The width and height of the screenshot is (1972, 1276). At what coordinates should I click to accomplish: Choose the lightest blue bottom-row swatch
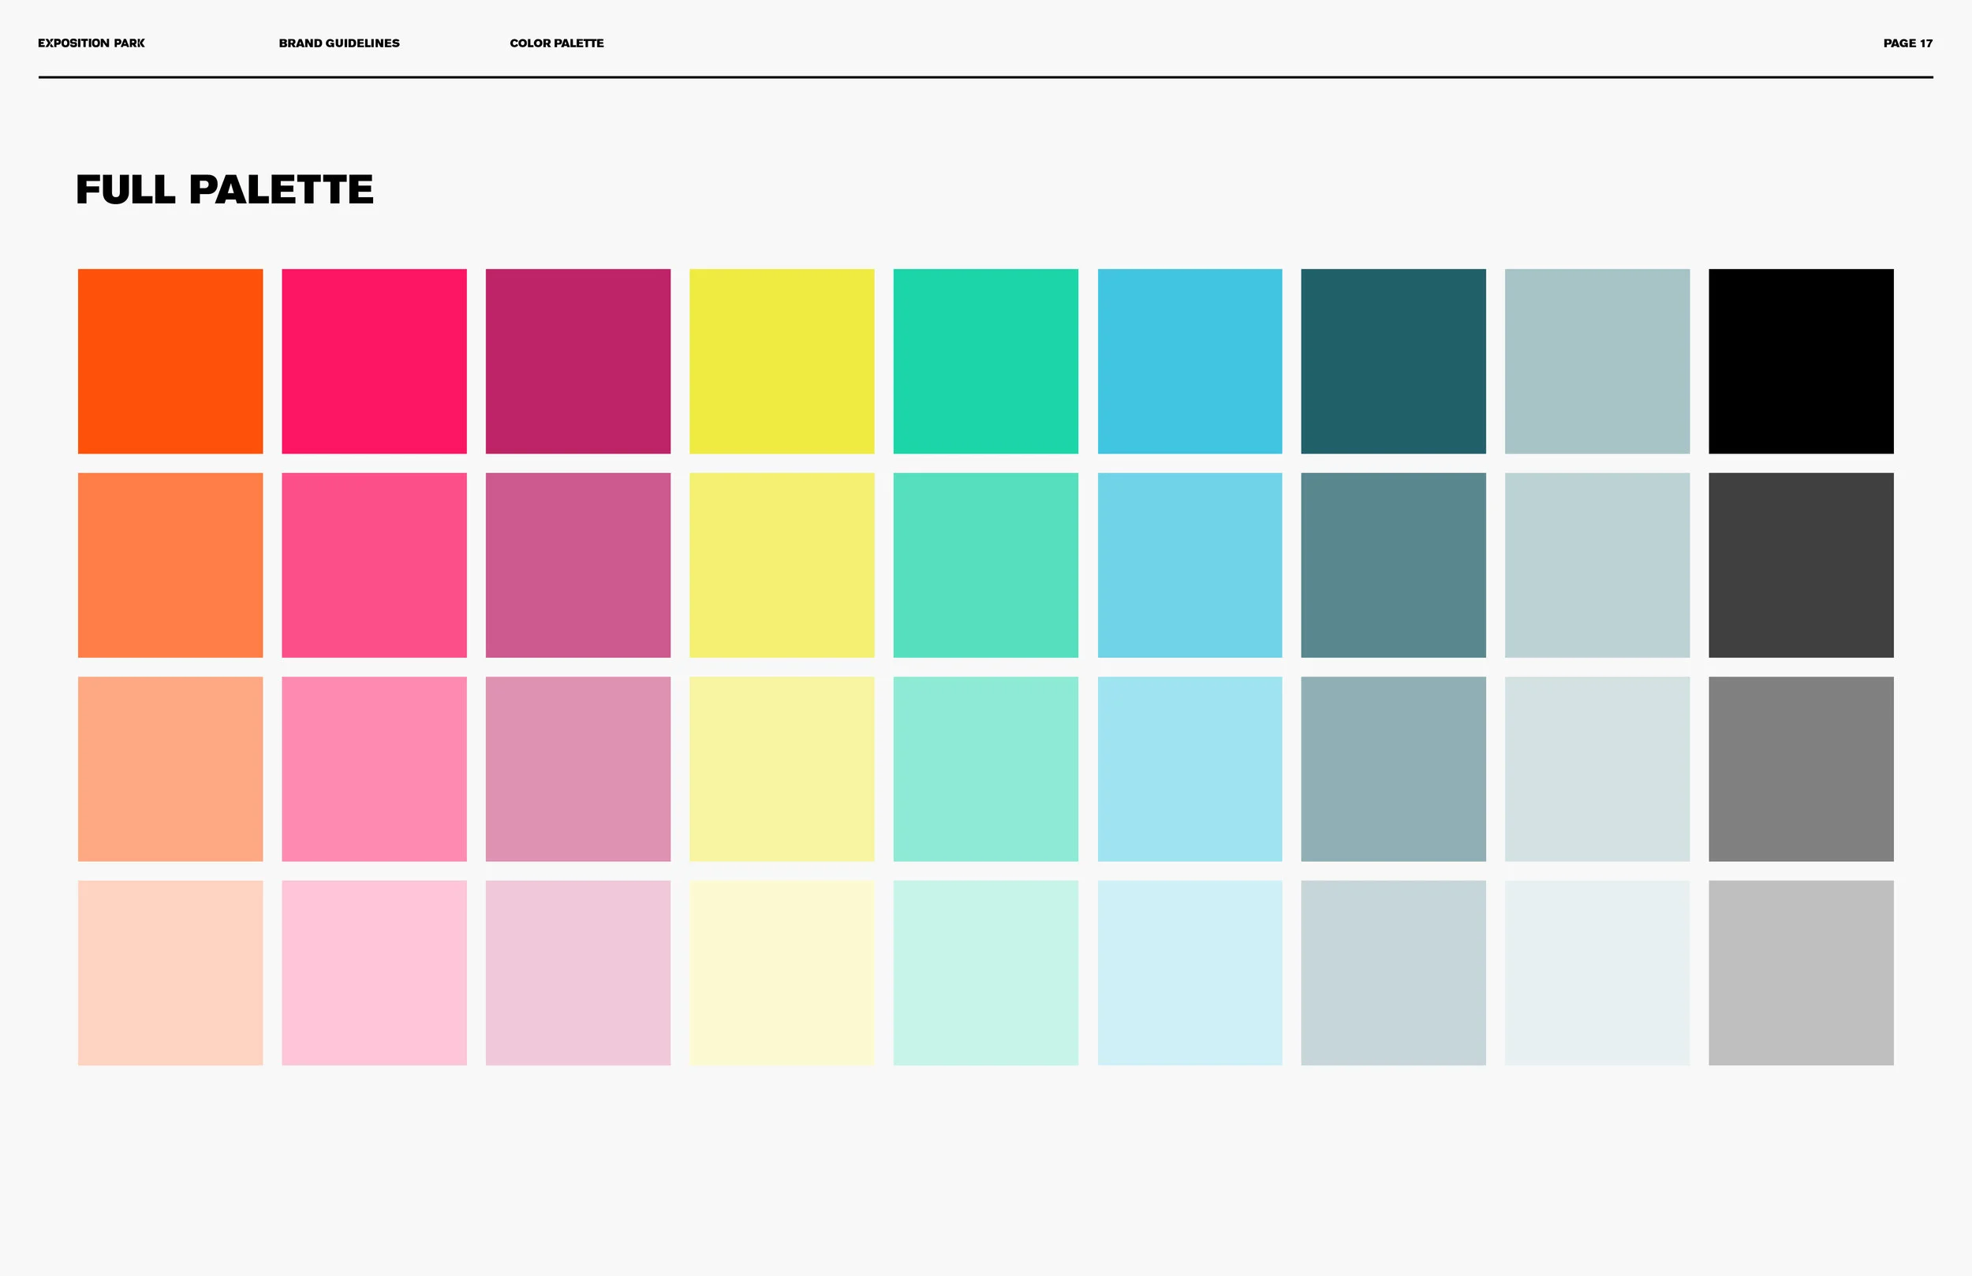click(x=1189, y=972)
